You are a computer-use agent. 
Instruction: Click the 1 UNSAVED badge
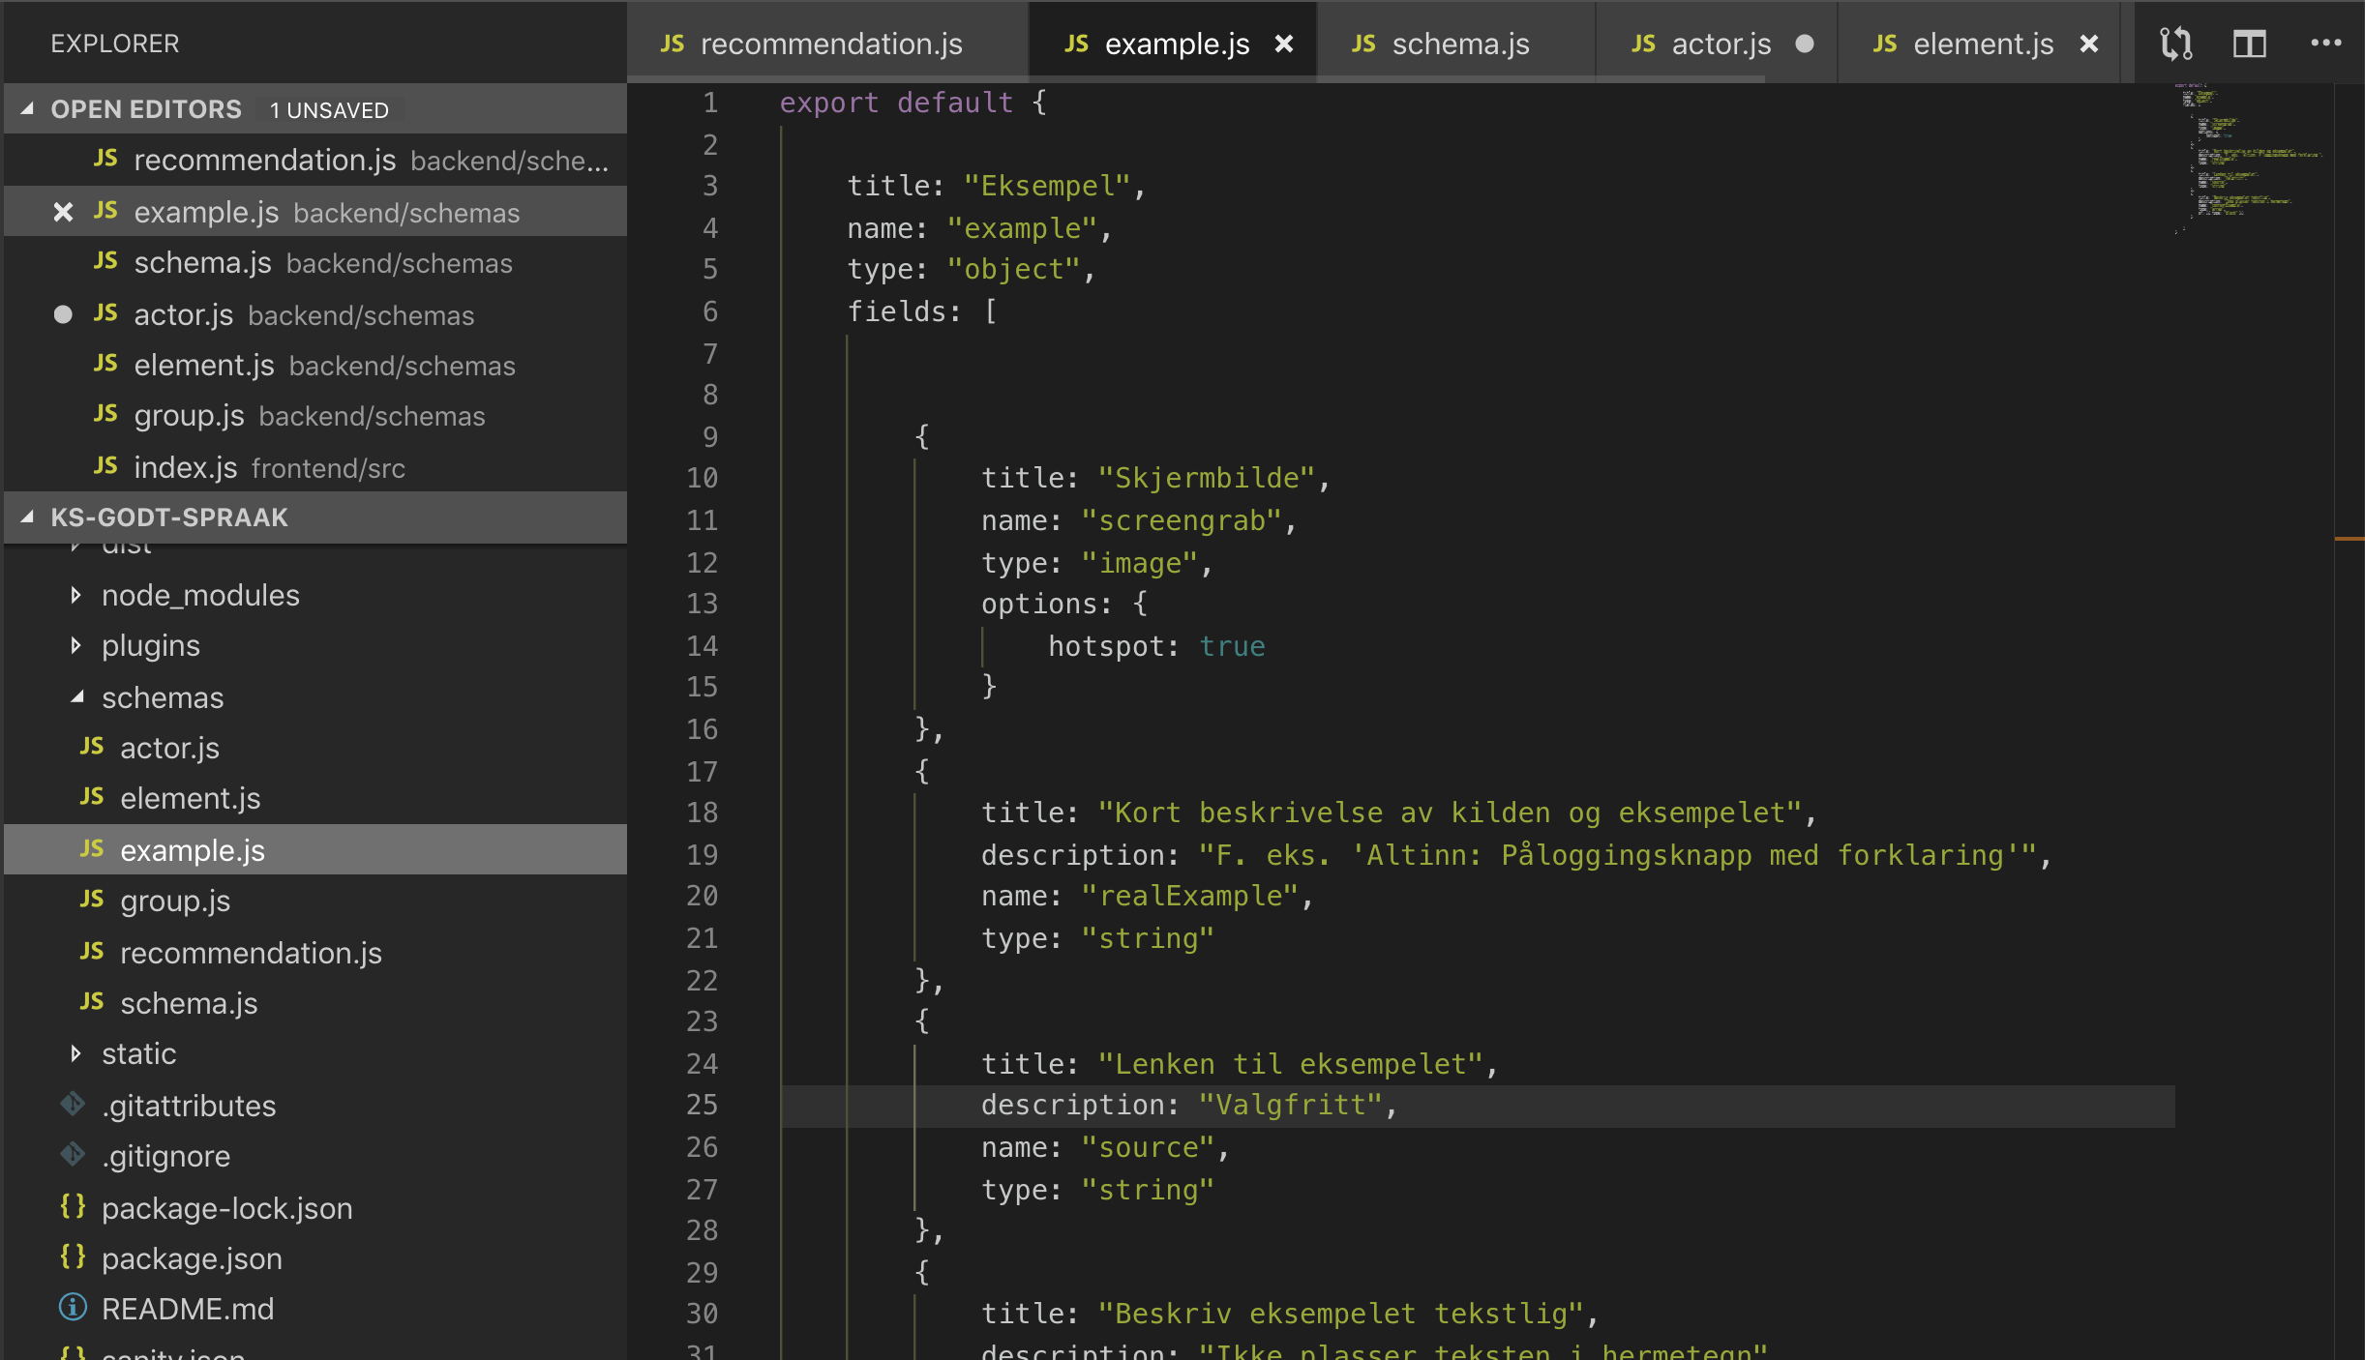point(329,110)
